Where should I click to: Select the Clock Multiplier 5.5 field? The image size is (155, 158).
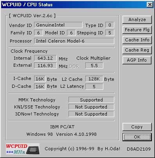94,66
